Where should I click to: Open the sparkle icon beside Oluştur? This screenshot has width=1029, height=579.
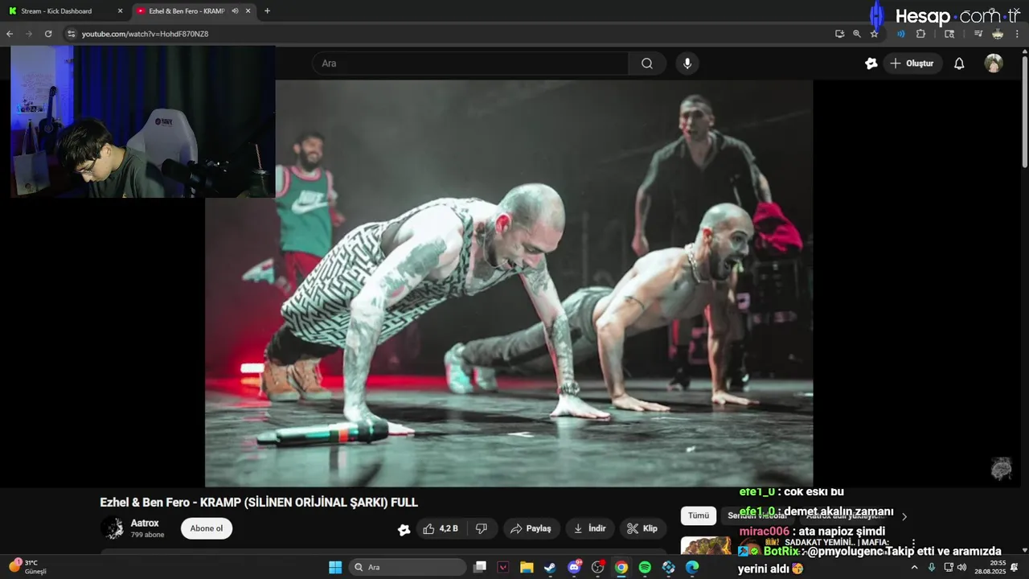pos(871,64)
